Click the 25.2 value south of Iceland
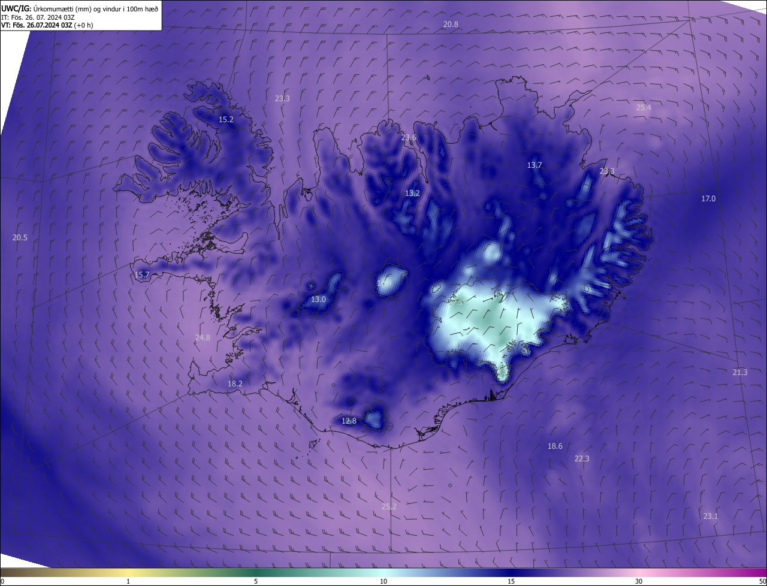This screenshot has height=586, width=767. point(389,507)
